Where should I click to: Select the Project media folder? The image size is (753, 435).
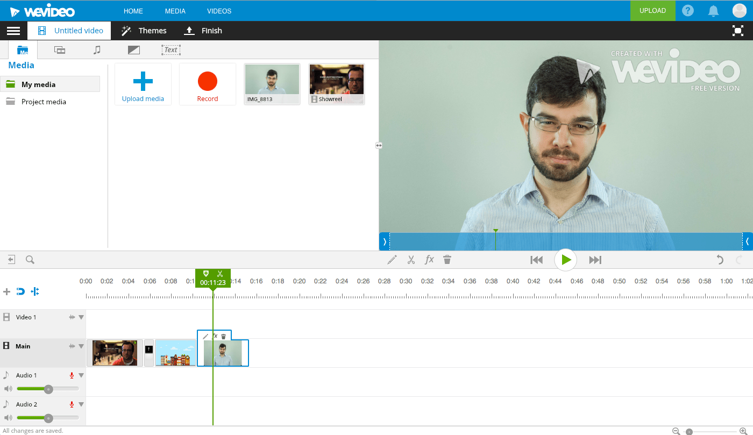50,102
